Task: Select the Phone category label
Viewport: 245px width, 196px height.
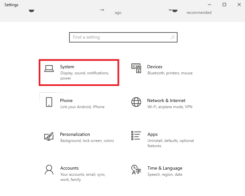Action: point(66,100)
